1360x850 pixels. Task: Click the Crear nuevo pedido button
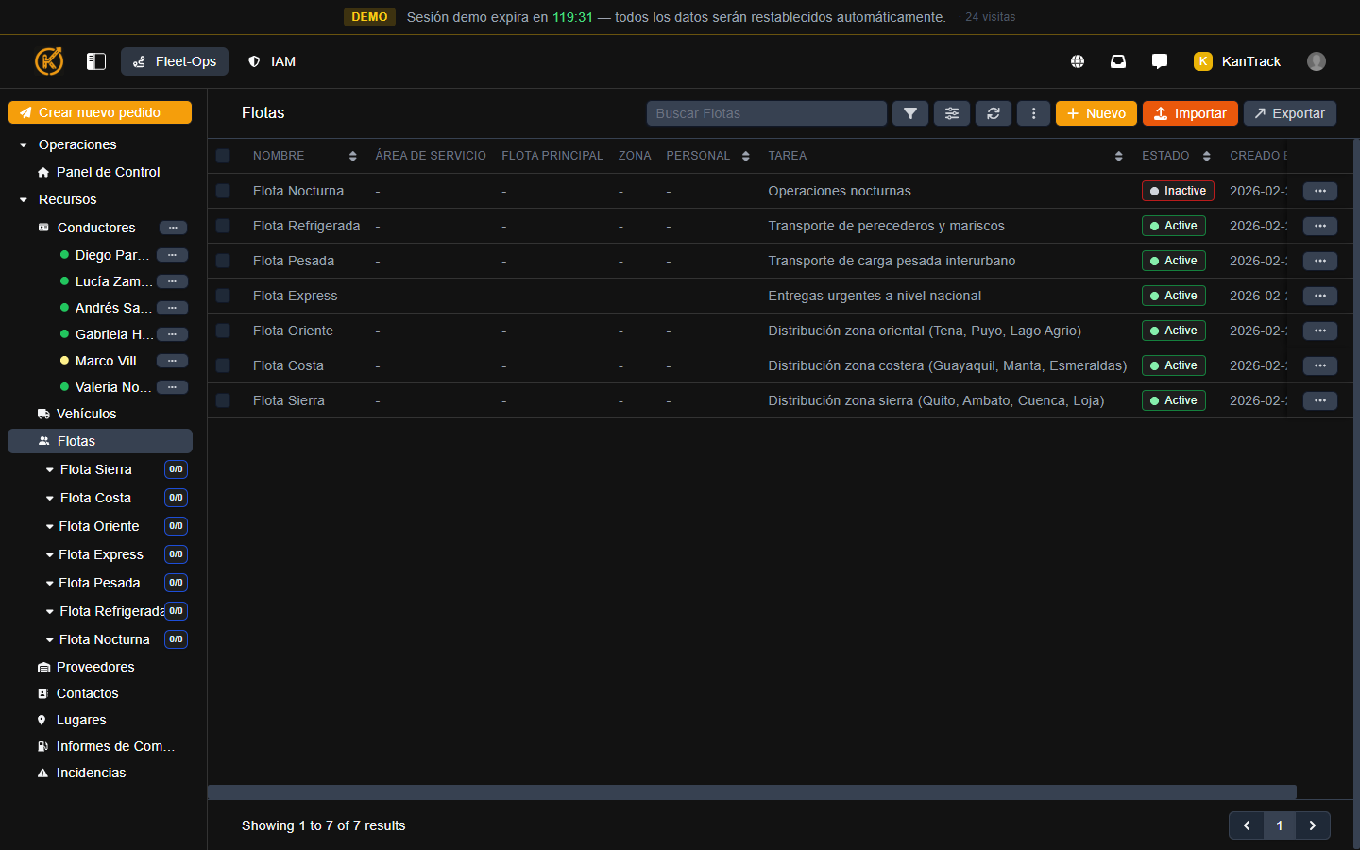[100, 112]
